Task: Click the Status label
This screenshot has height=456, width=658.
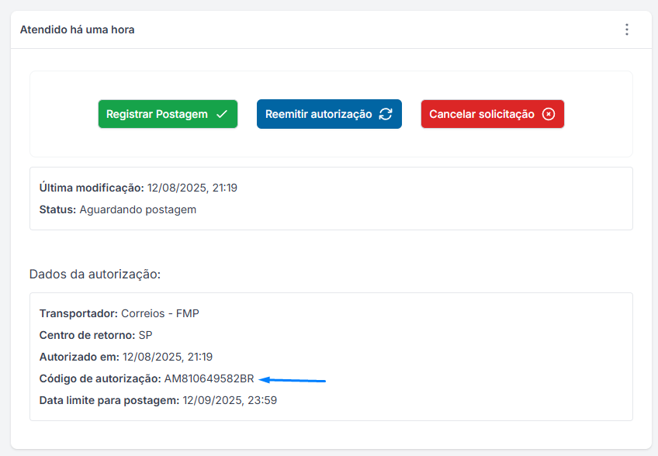Action: (x=57, y=209)
